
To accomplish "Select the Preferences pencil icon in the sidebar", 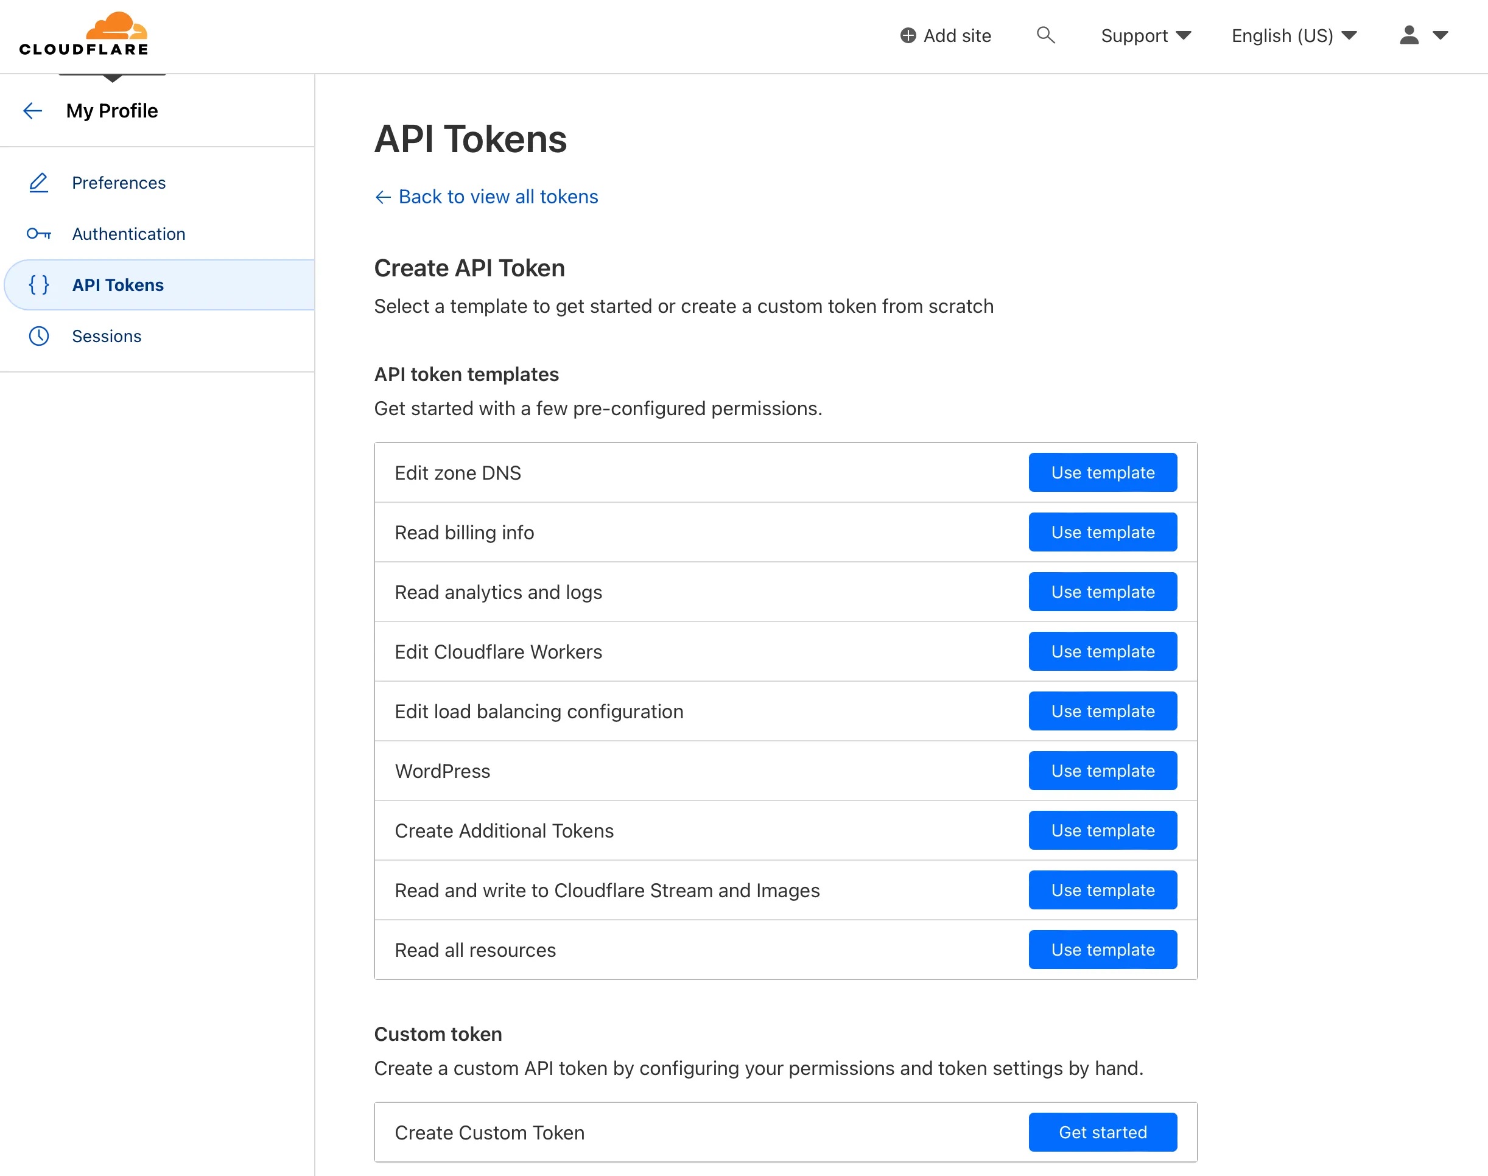I will [x=38, y=183].
